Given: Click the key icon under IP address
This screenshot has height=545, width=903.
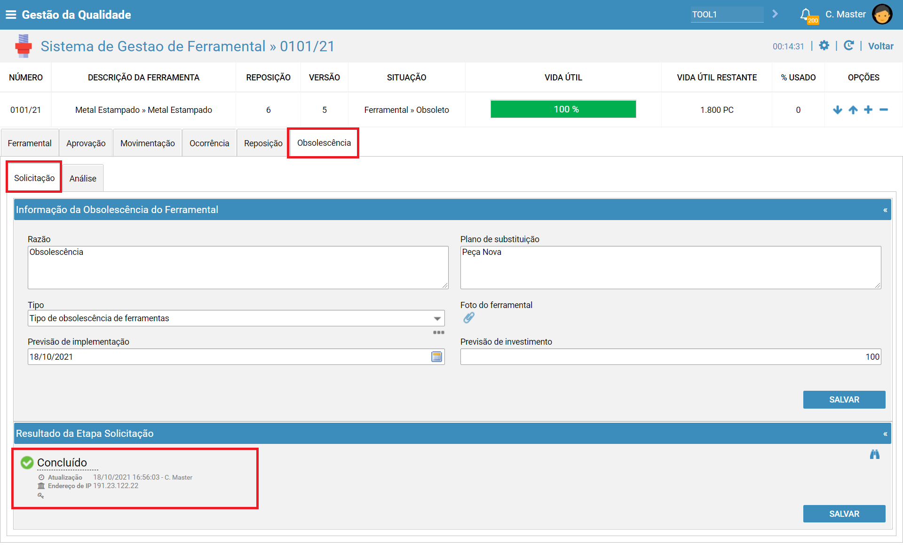Looking at the screenshot, I should 41,496.
